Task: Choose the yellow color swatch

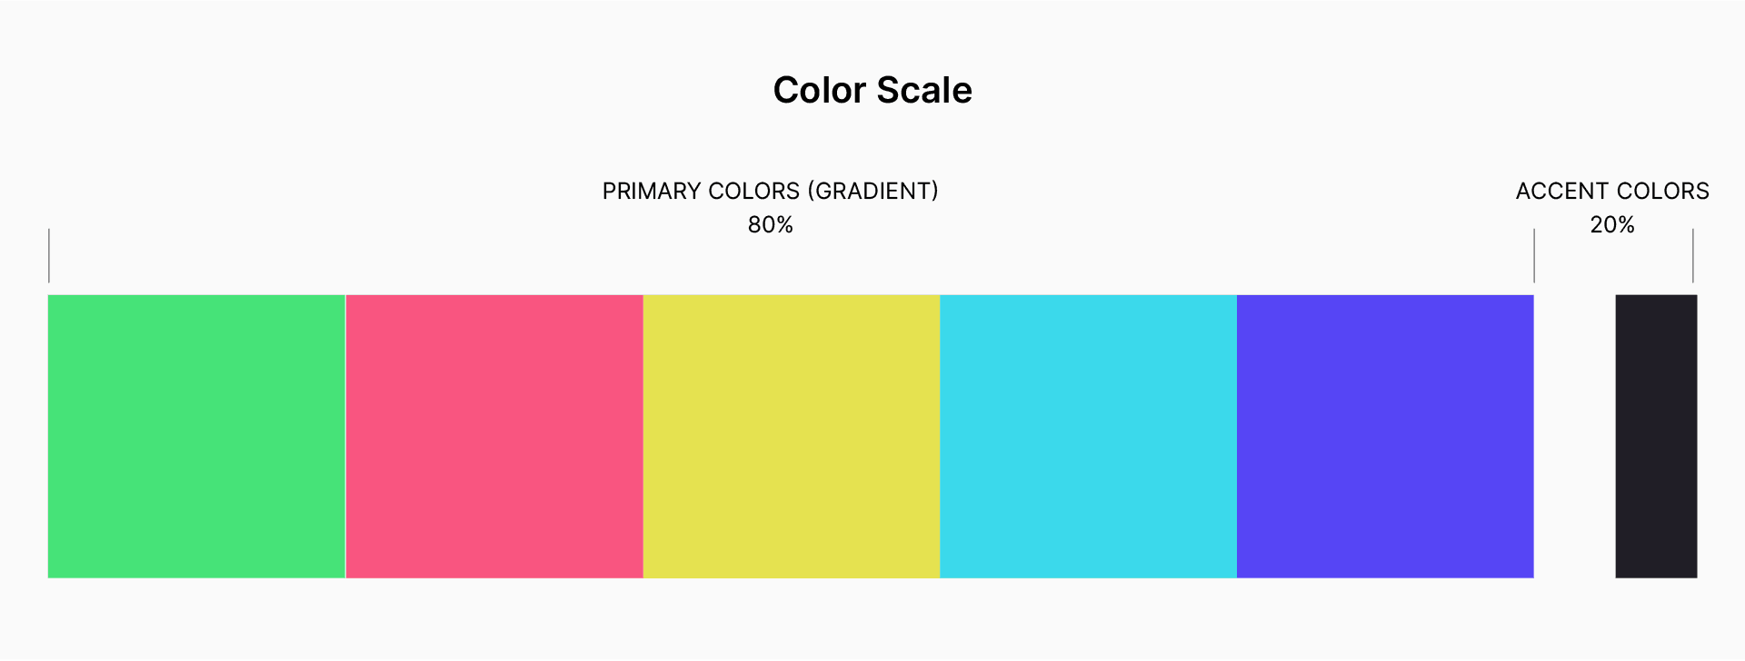Action: [x=792, y=436]
